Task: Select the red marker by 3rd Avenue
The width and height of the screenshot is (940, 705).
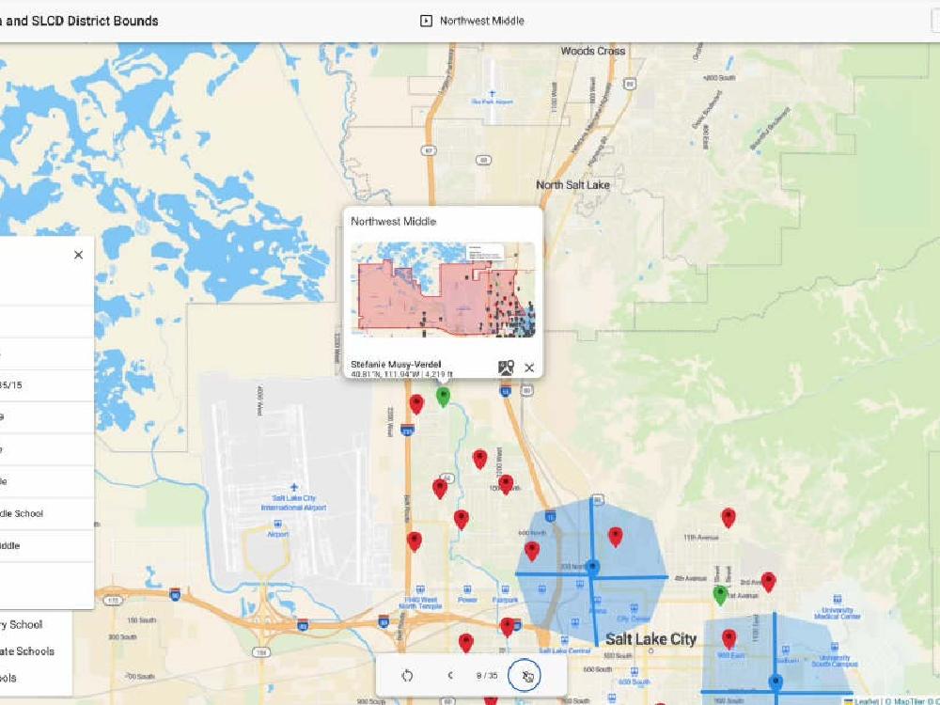Action: pyautogui.click(x=769, y=582)
